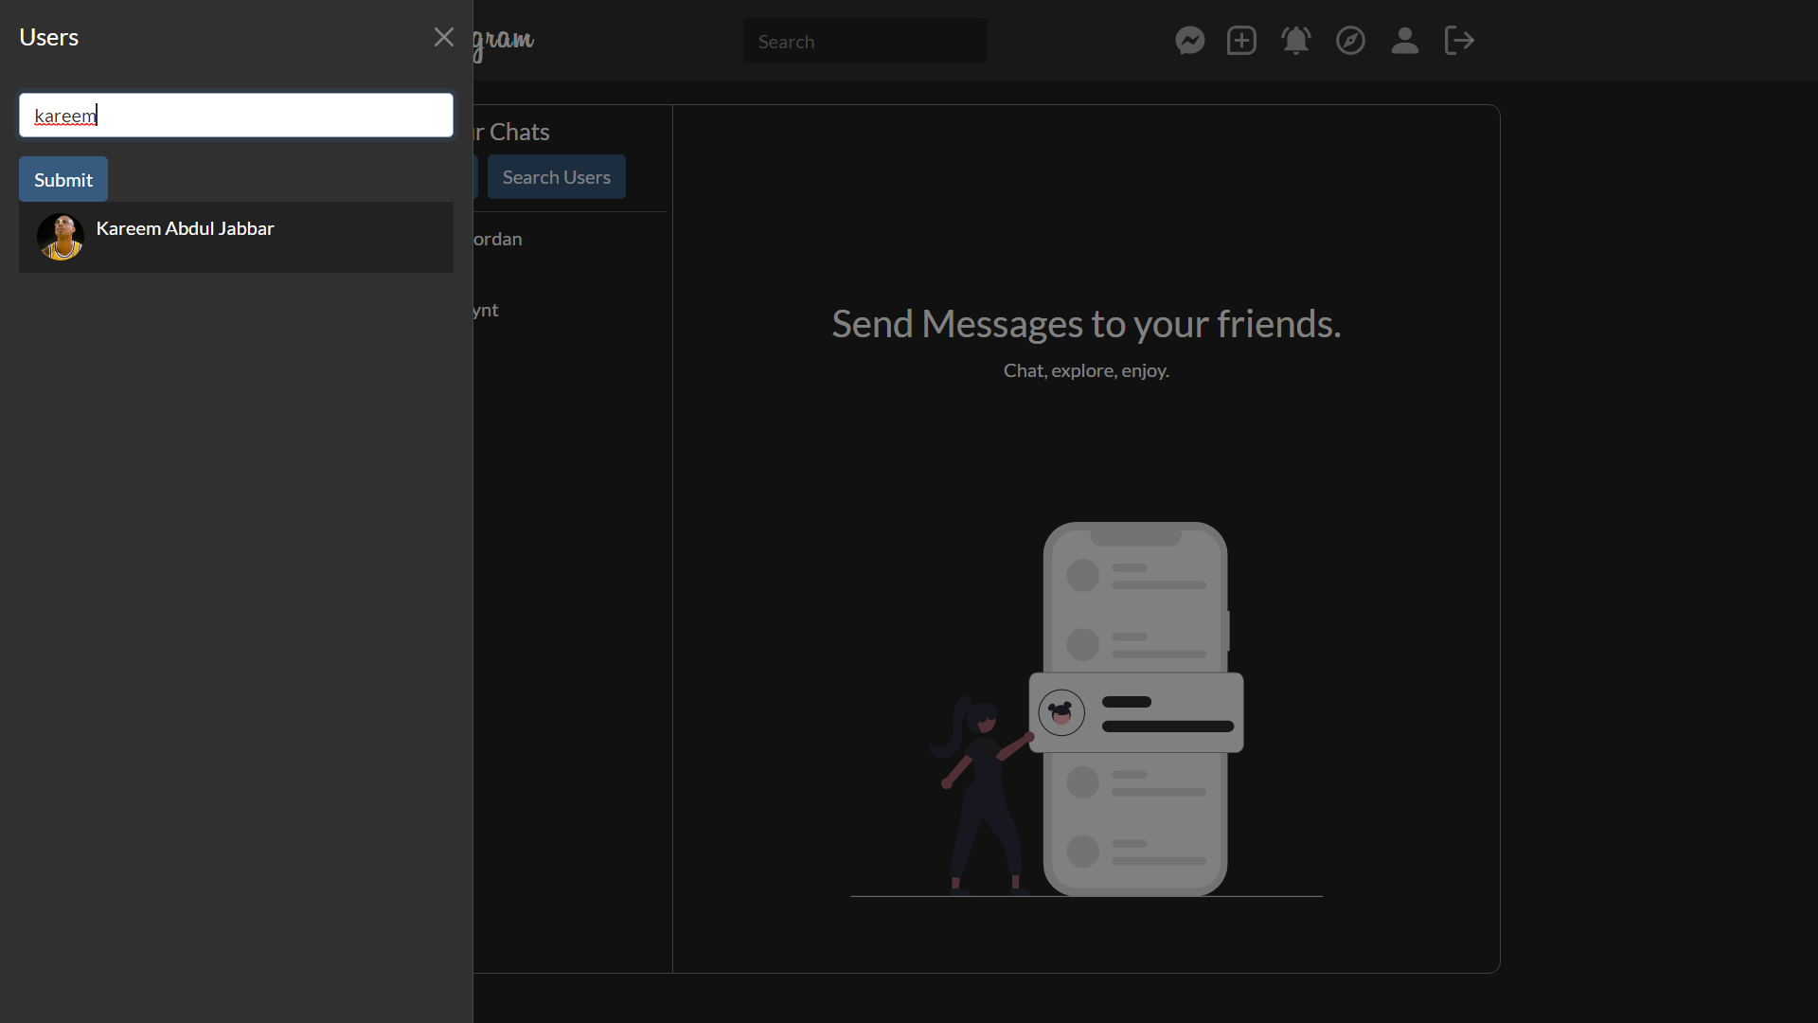The height and width of the screenshot is (1023, 1818).
Task: Click the Instagram script logo
Action: pyautogui.click(x=504, y=41)
